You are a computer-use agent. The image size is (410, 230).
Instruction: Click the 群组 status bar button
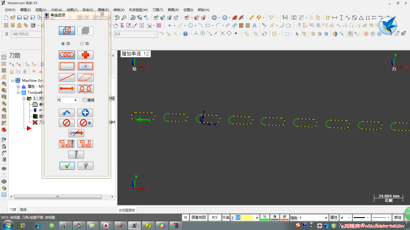pos(398,218)
